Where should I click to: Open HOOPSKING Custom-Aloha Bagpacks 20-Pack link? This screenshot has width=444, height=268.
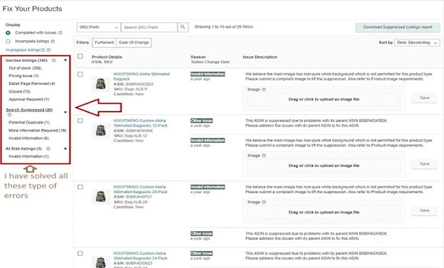[x=140, y=189]
